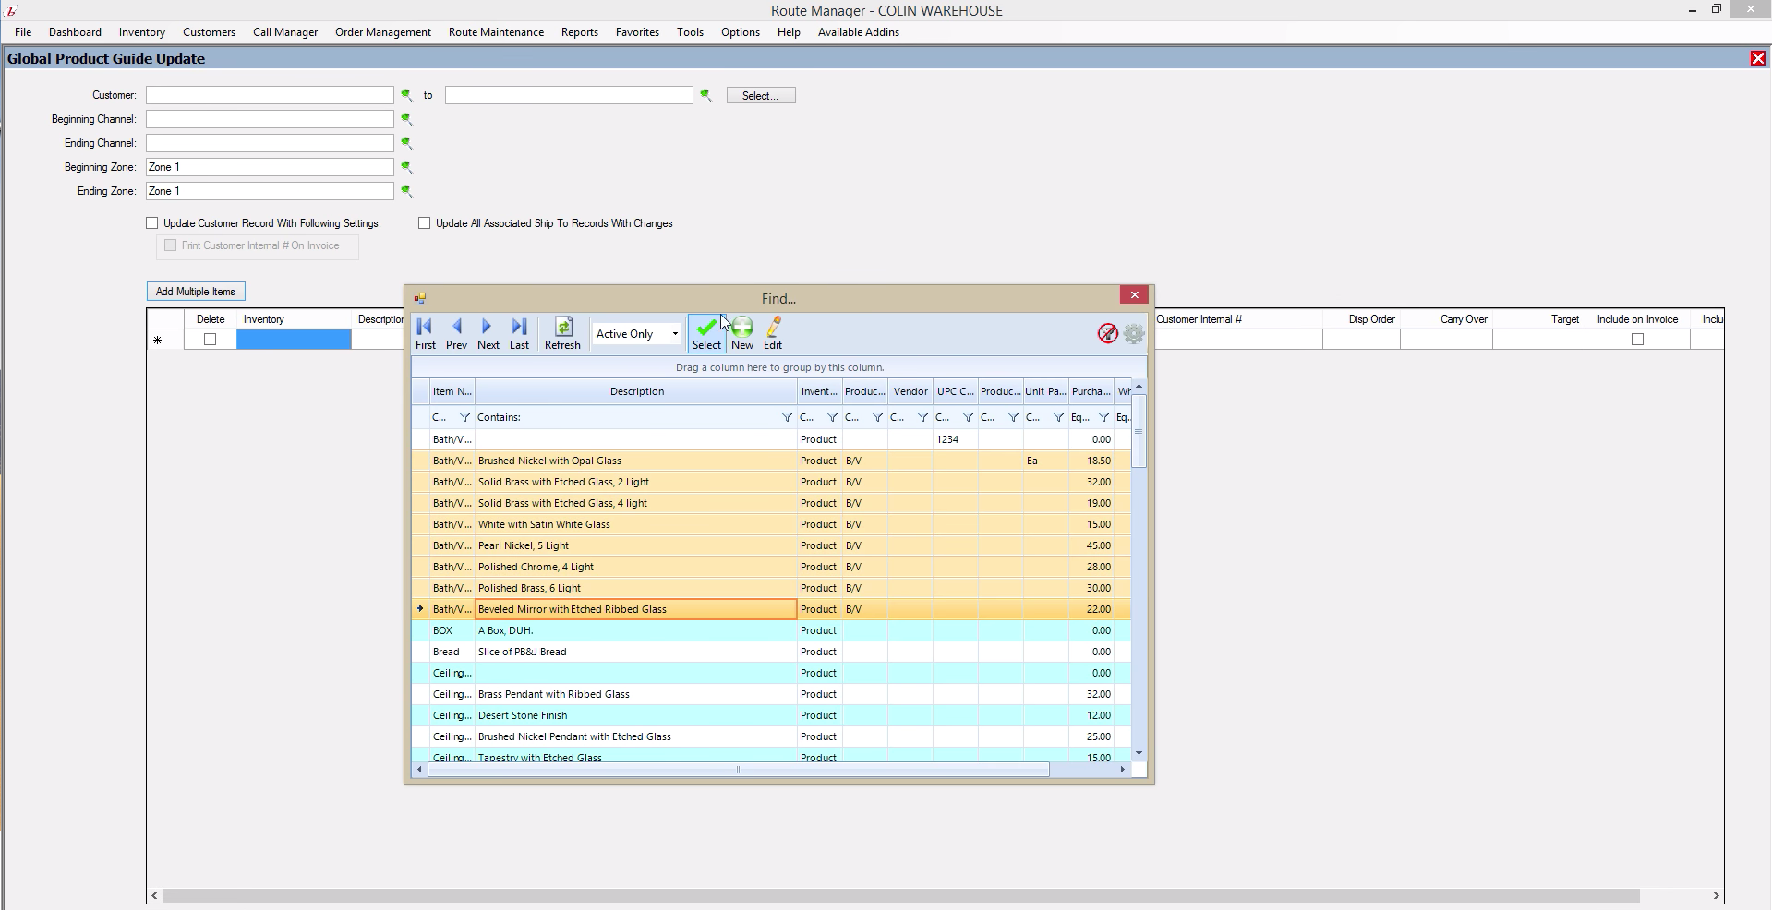Open Ending Channel lookup icon
The image size is (1772, 910).
tap(406, 143)
